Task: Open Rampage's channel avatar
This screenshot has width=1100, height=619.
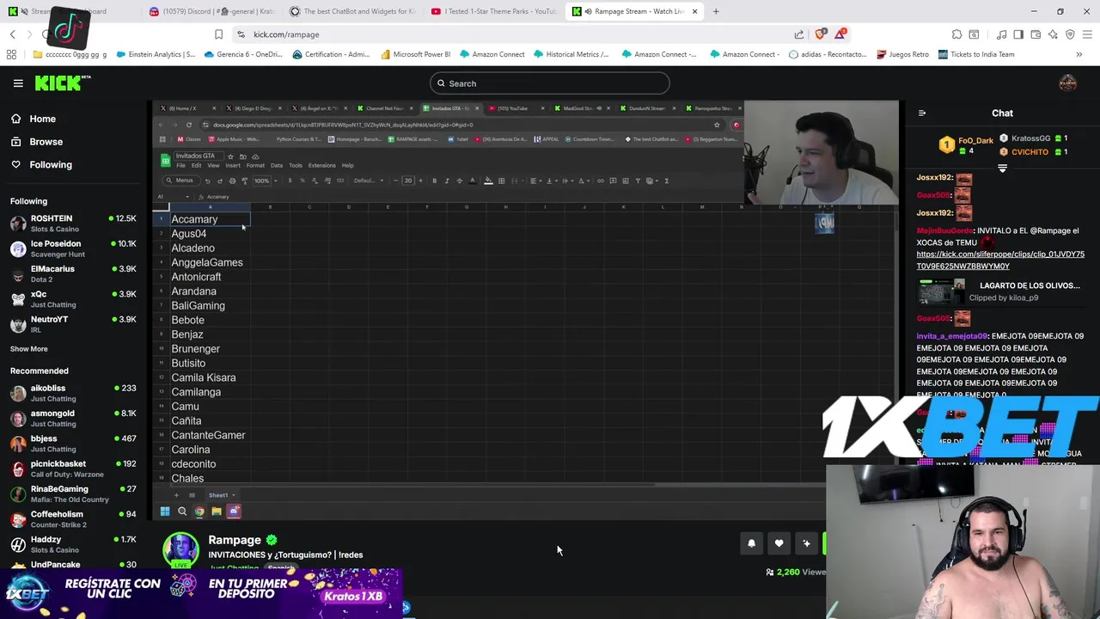Action: click(x=180, y=550)
